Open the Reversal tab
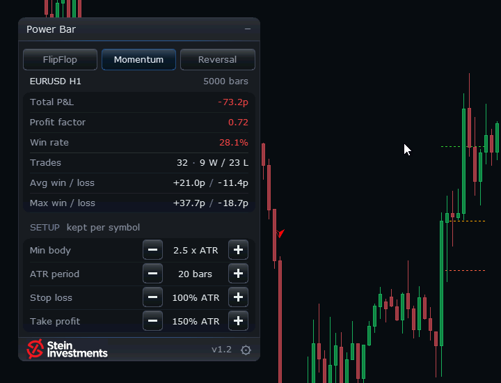Viewport: 501px width, 383px height. (218, 59)
